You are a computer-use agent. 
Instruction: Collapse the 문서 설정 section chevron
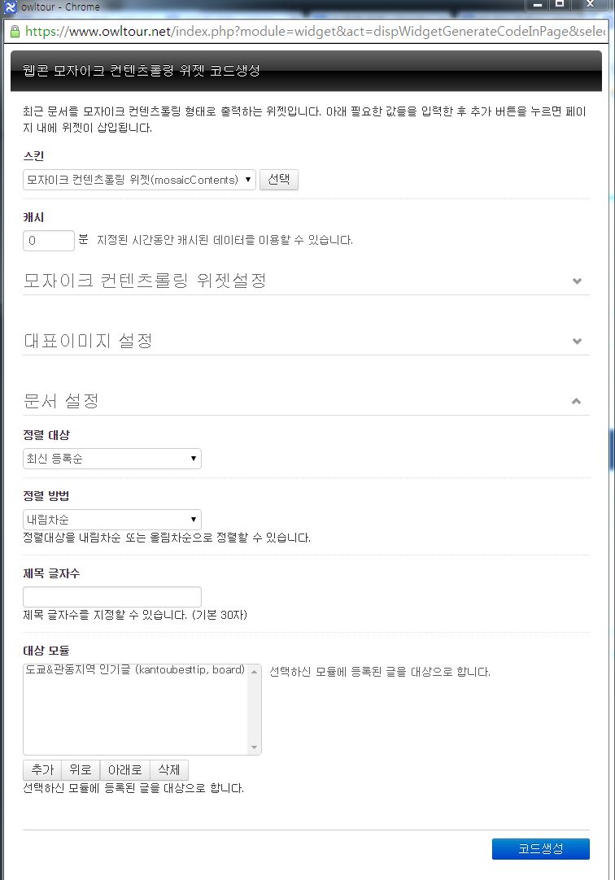(x=576, y=401)
